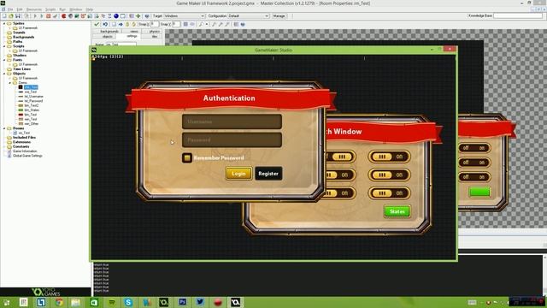
Task: Collapse the Objects folder
Action: [x=4, y=74]
